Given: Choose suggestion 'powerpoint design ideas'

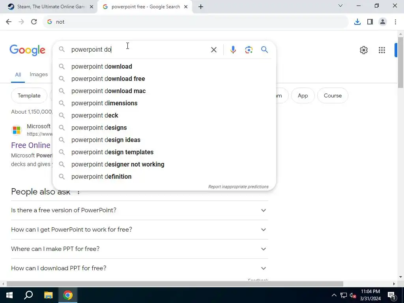Looking at the screenshot, I should point(164,140).
